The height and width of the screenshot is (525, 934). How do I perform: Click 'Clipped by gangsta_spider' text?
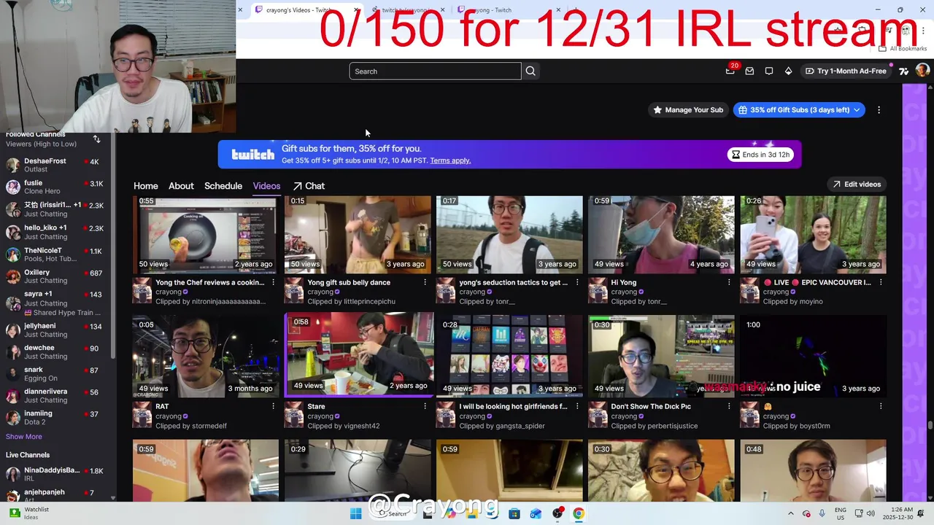point(502,426)
